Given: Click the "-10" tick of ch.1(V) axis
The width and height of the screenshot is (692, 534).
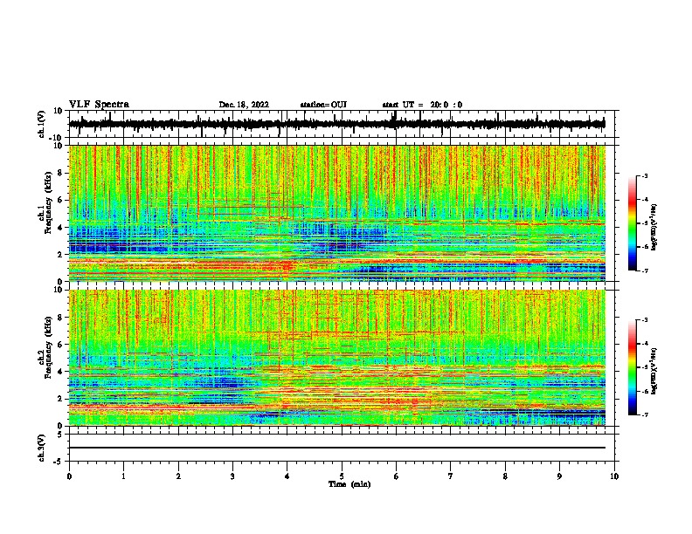Looking at the screenshot, I should [x=57, y=138].
